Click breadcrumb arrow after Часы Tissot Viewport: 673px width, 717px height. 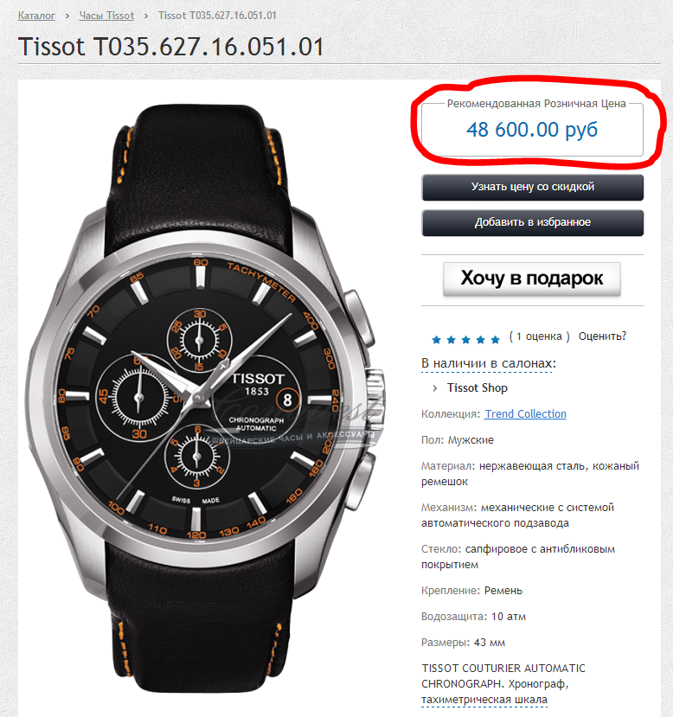coord(146,16)
